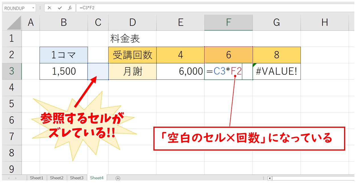Select column A header
Viewport: 356px width, 183px height.
point(31,23)
